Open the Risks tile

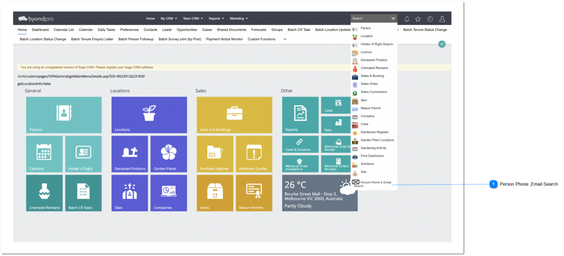point(336,125)
